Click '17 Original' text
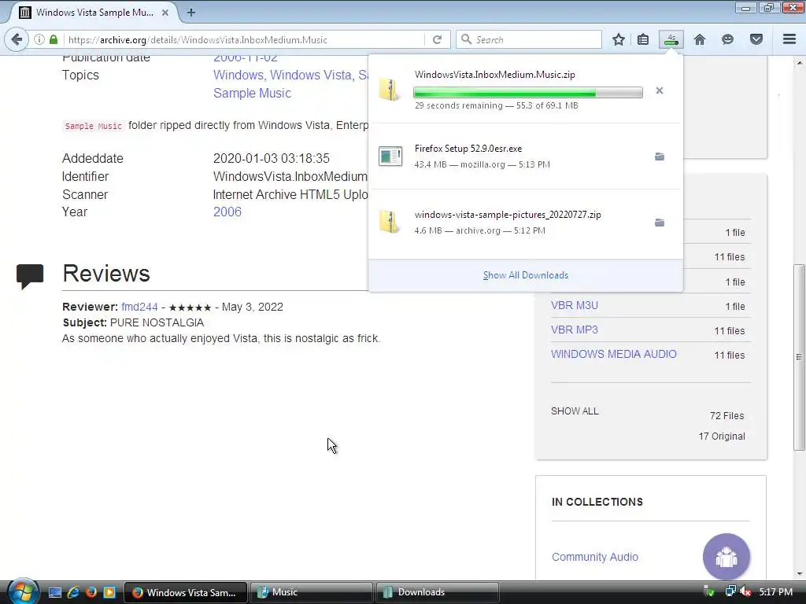This screenshot has height=604, width=806. tap(722, 436)
